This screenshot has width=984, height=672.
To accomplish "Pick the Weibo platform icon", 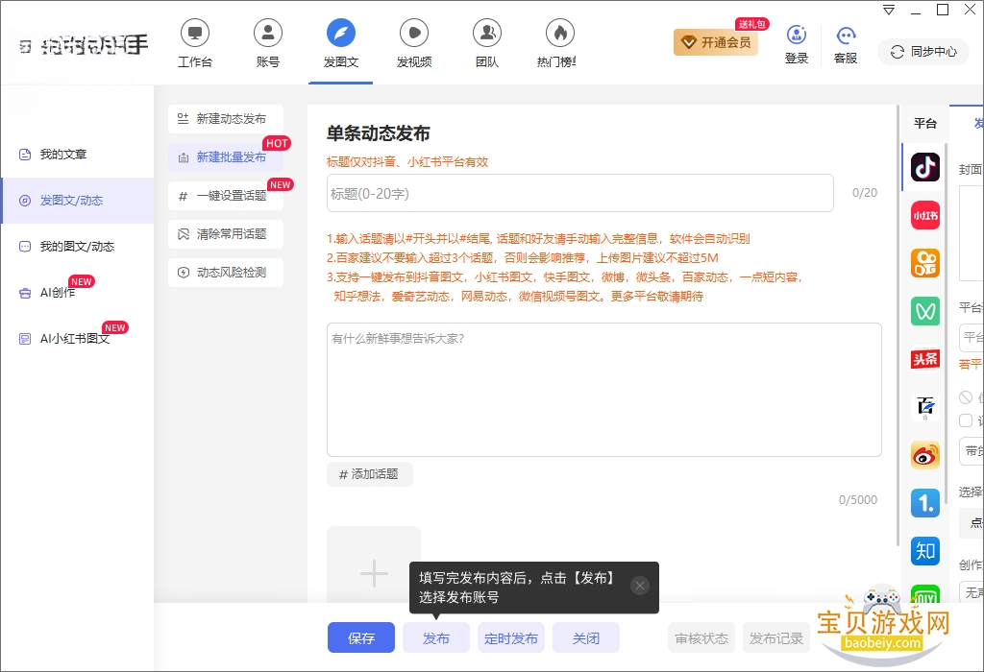I will pyautogui.click(x=925, y=455).
